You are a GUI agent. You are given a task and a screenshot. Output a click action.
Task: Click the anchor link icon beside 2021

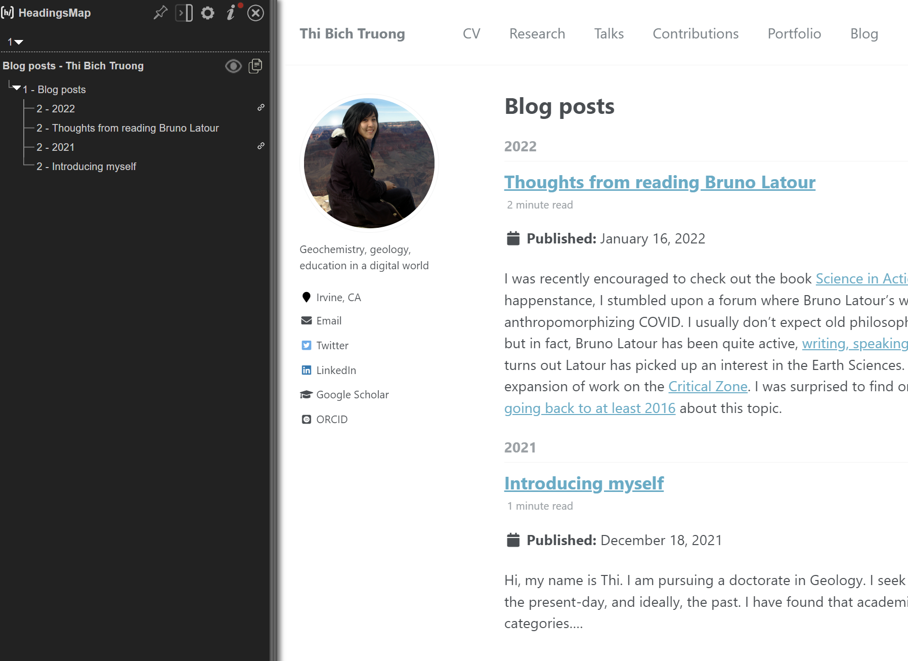pyautogui.click(x=261, y=146)
